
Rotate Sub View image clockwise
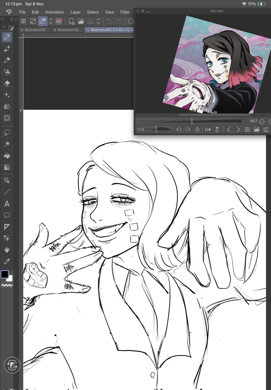[x=187, y=129]
